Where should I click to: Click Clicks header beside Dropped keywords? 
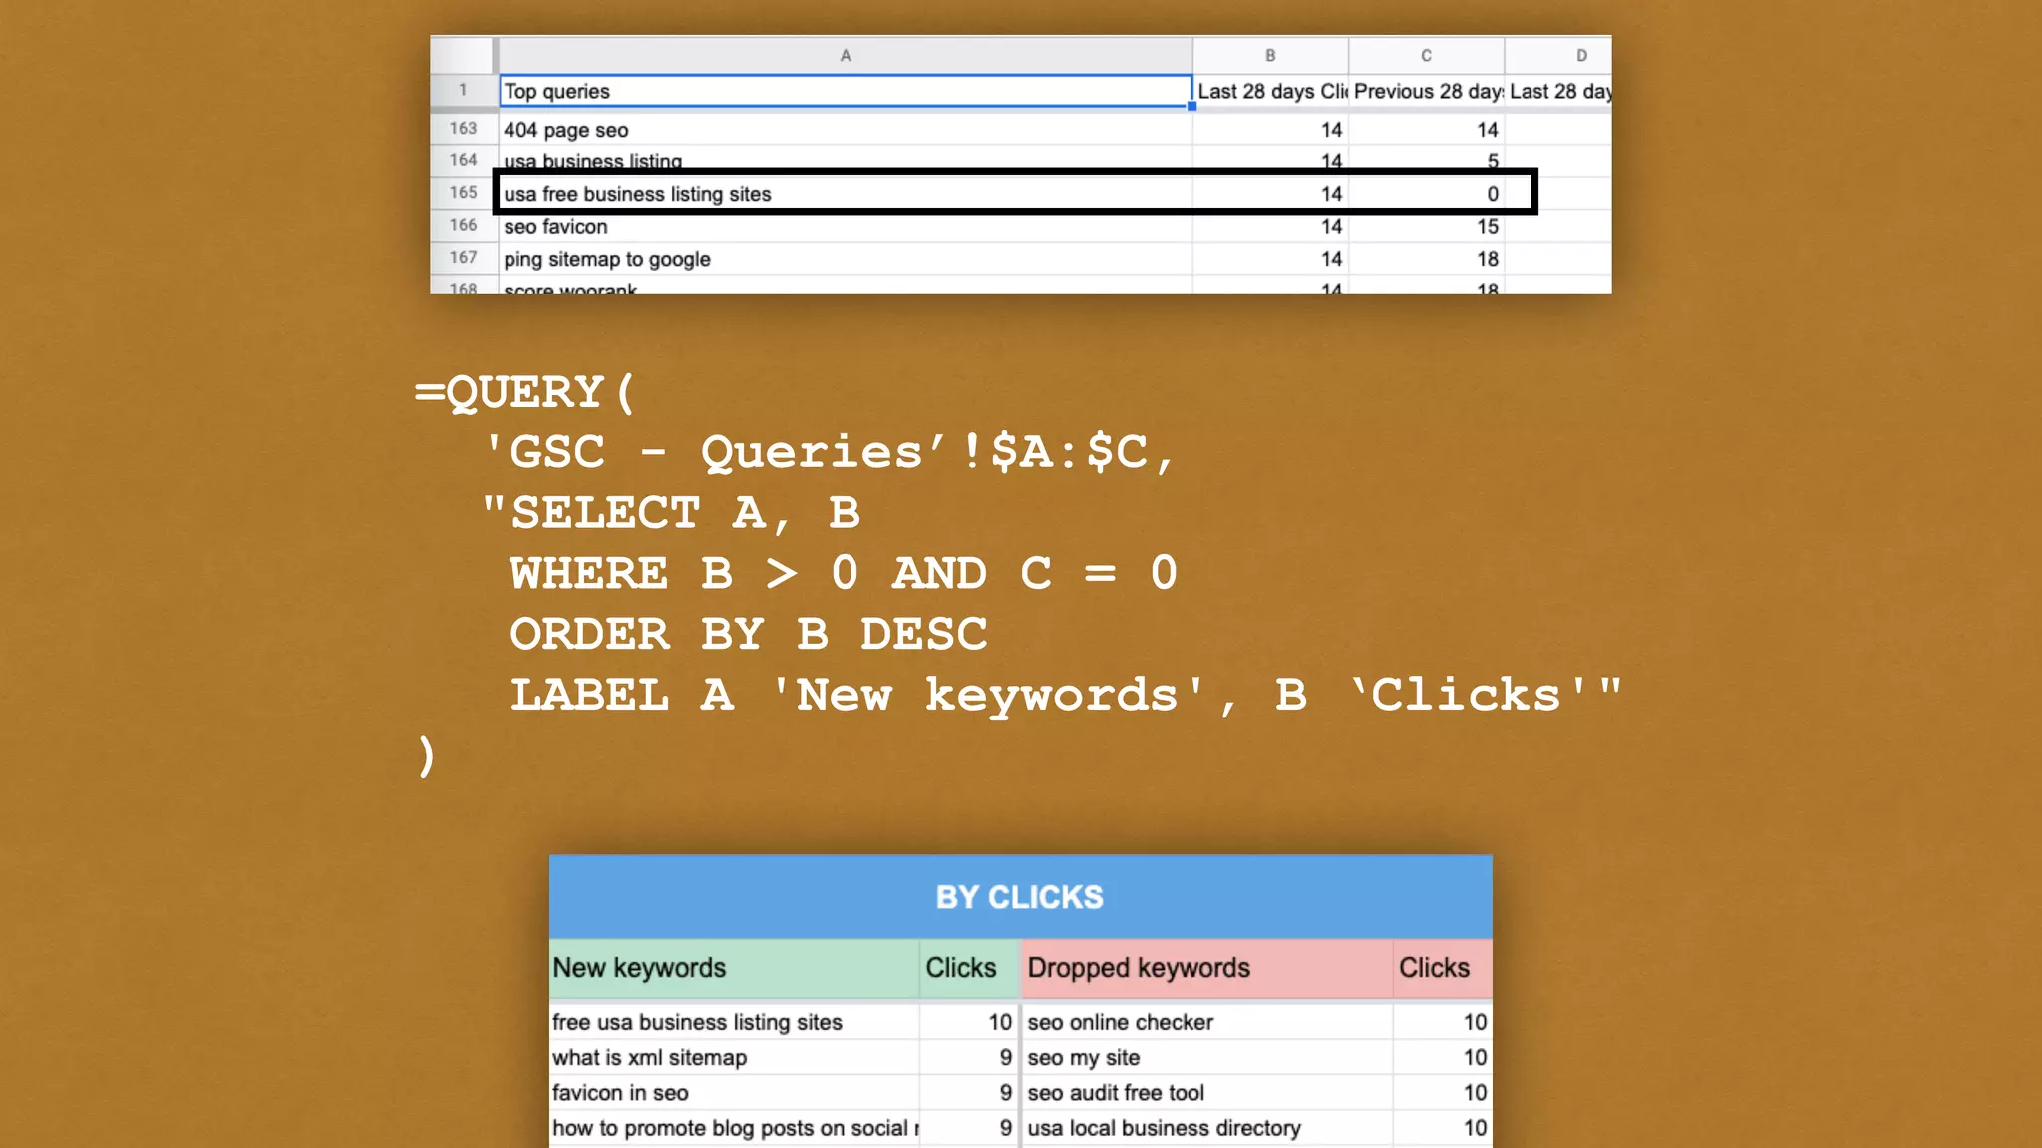(x=1443, y=967)
